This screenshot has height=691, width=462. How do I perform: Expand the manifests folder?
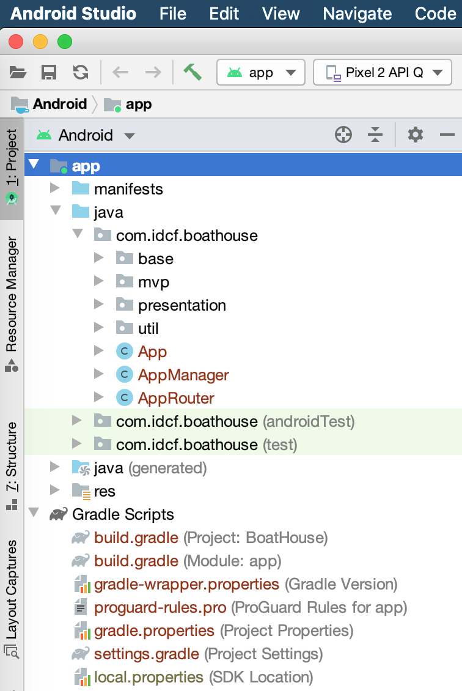click(55, 189)
